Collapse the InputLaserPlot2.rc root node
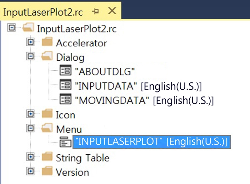The image size is (250, 184). 12,28
